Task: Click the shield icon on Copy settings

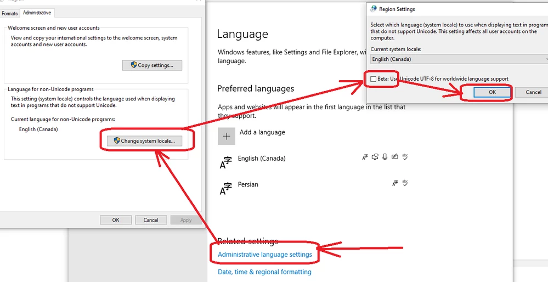Action: (x=134, y=65)
